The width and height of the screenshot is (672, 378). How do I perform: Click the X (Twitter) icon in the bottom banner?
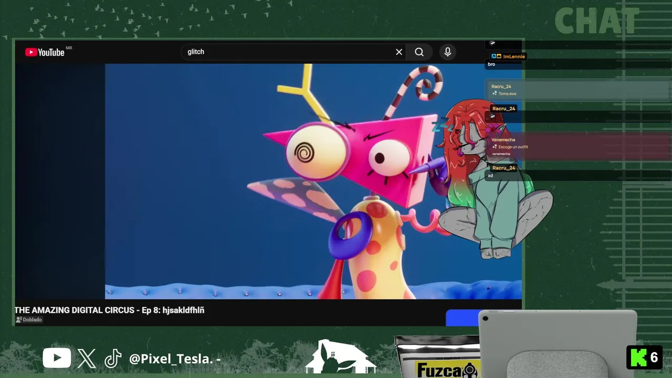pos(87,359)
